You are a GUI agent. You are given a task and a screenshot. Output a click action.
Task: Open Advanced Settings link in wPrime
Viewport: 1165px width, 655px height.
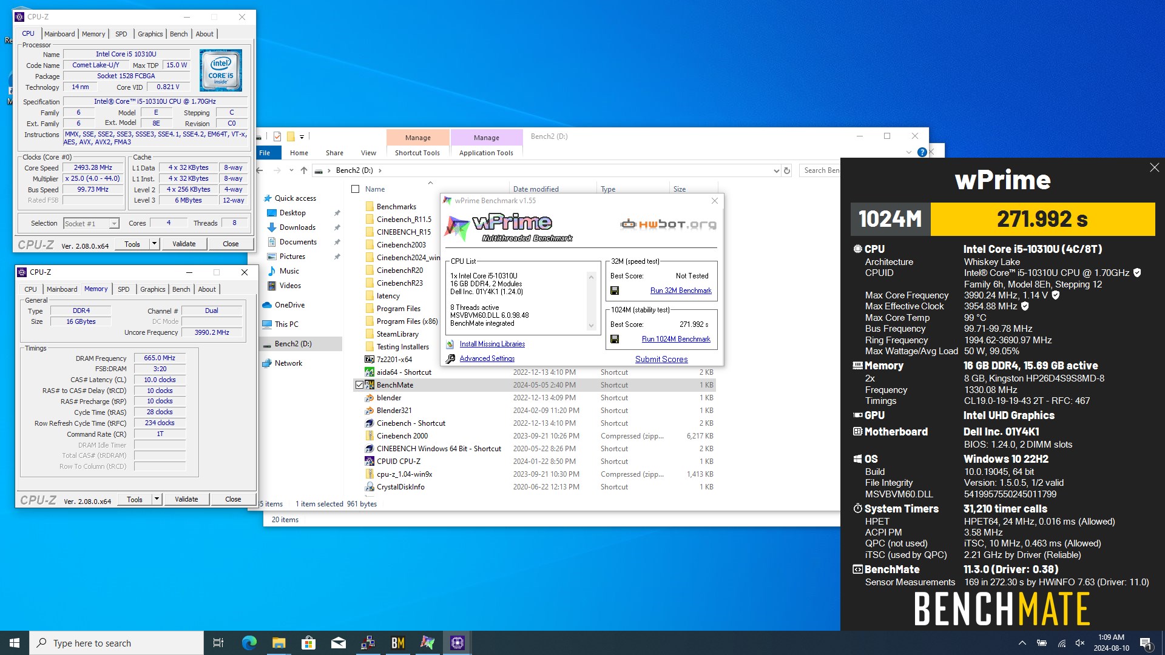pyautogui.click(x=487, y=358)
